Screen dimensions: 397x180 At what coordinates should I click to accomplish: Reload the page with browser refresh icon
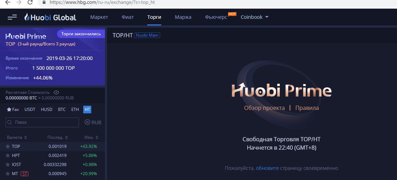(30, 2)
